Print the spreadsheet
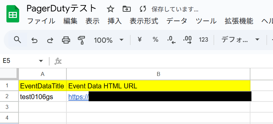This screenshot has height=124, width=273. (66, 40)
